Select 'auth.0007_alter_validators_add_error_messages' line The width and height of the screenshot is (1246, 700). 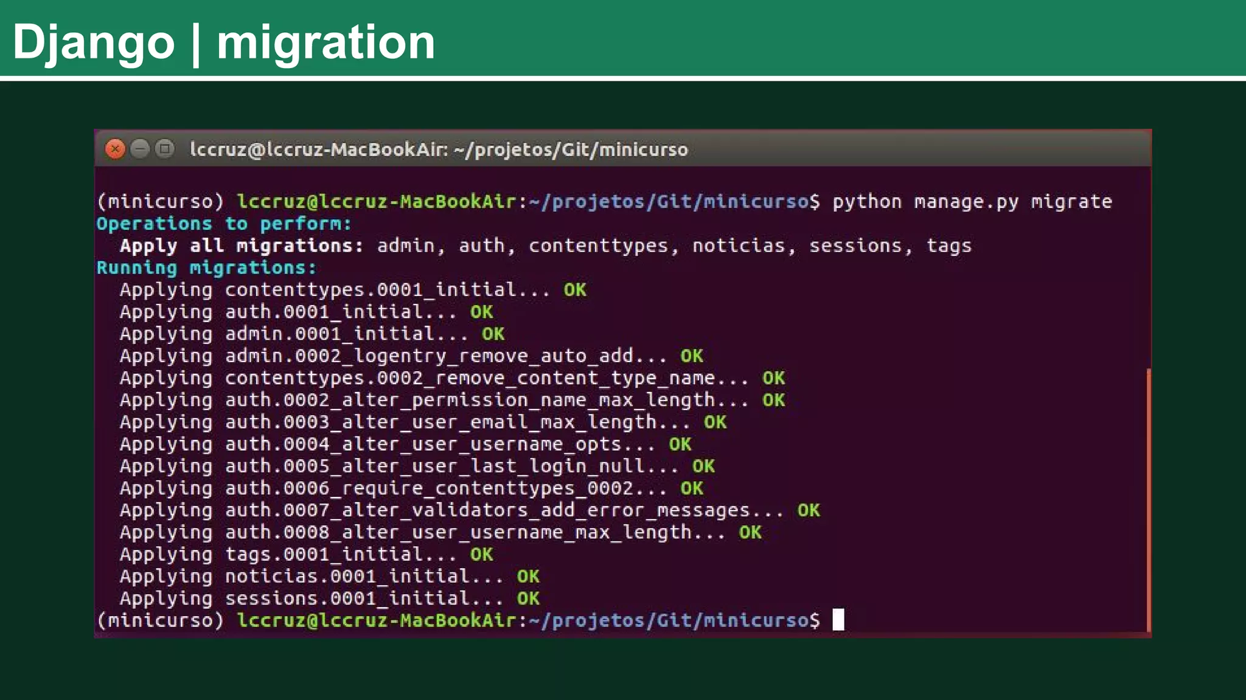click(470, 510)
